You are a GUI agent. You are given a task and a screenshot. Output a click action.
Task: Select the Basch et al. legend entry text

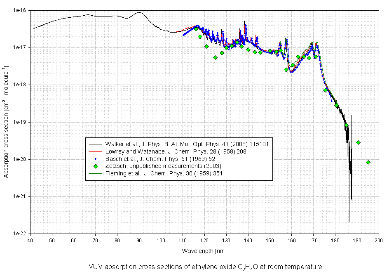coord(154,158)
